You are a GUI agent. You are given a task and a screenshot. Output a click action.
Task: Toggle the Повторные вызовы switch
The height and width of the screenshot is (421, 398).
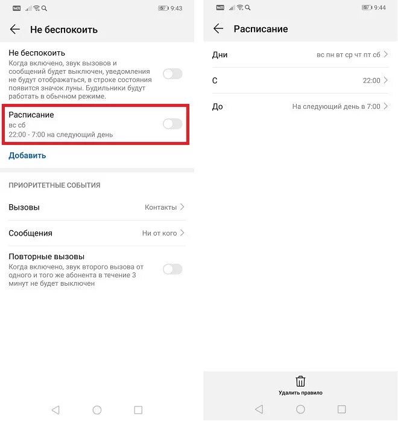tap(172, 269)
